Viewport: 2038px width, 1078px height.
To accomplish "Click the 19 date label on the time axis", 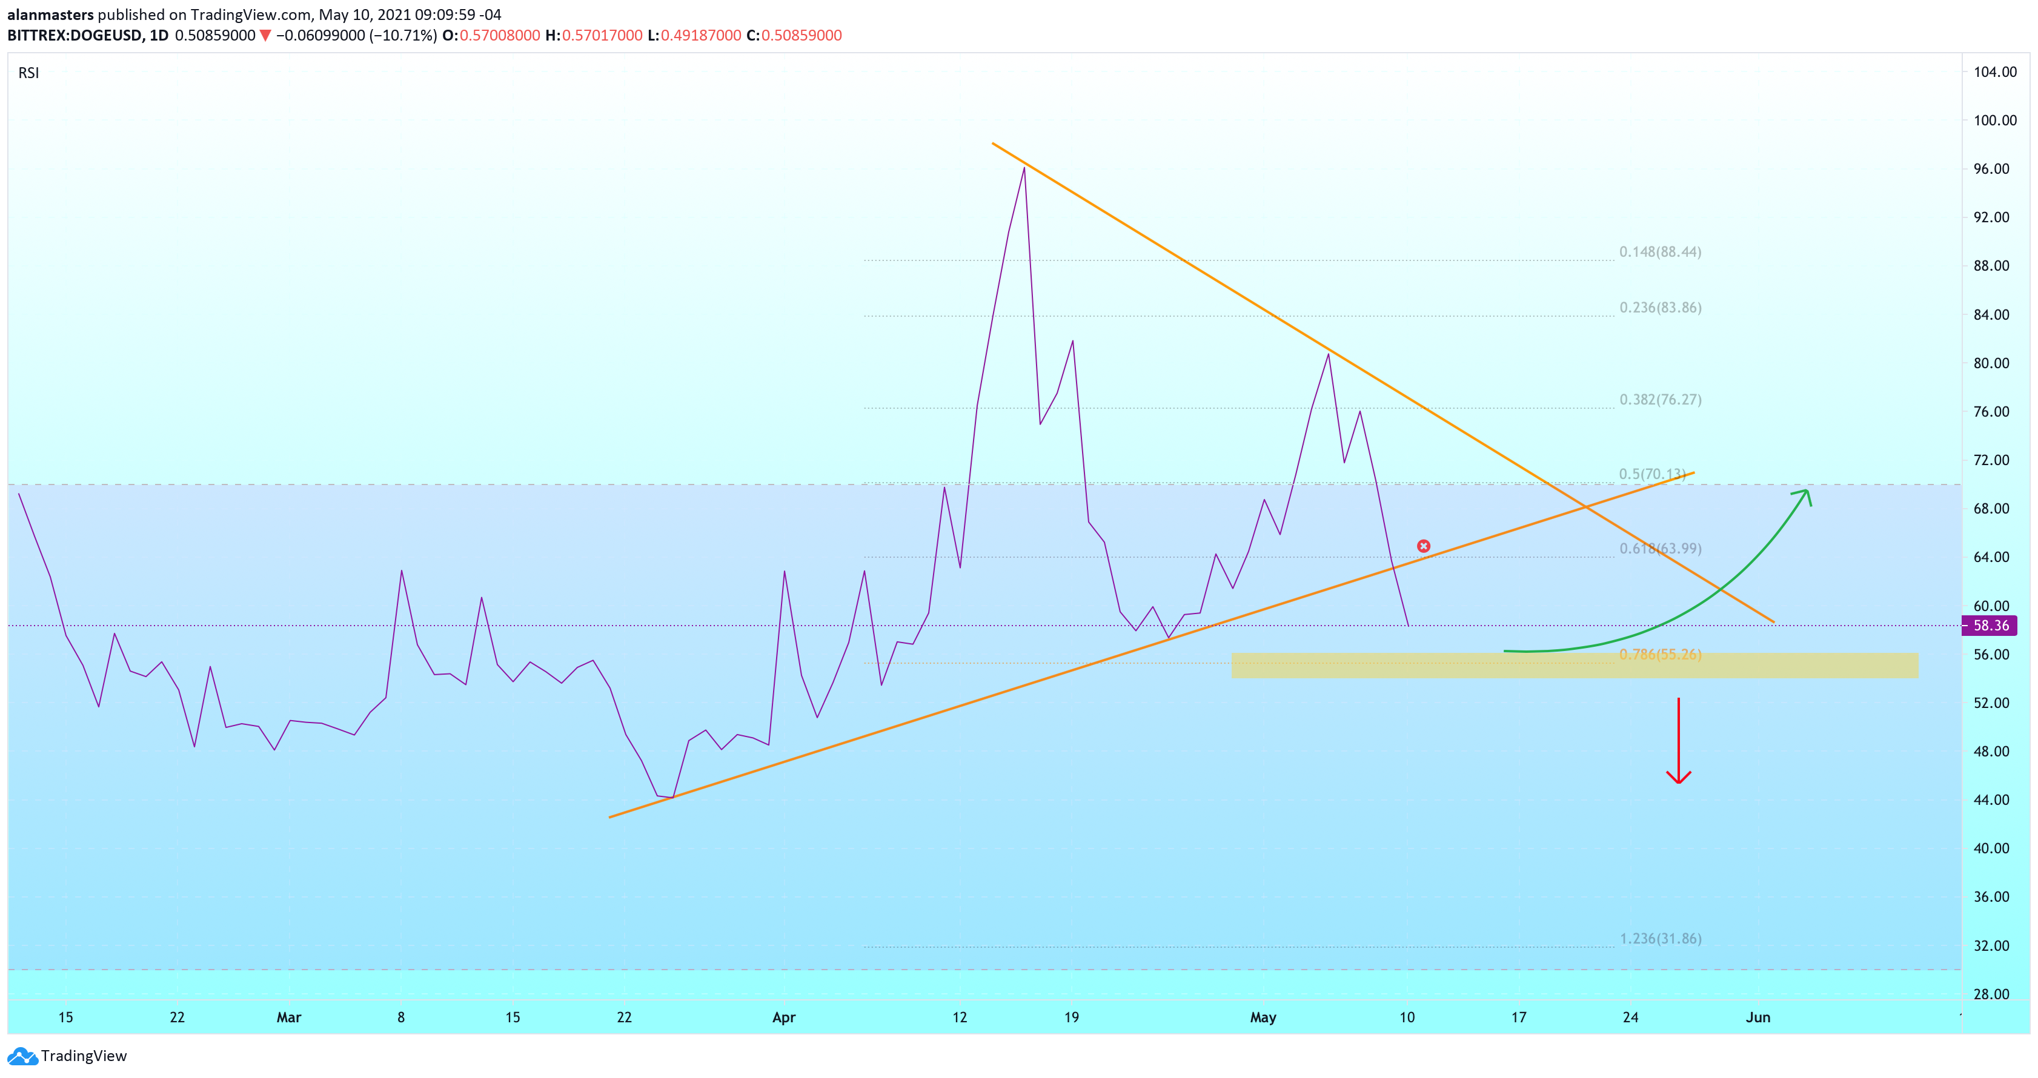I will click(1071, 1017).
